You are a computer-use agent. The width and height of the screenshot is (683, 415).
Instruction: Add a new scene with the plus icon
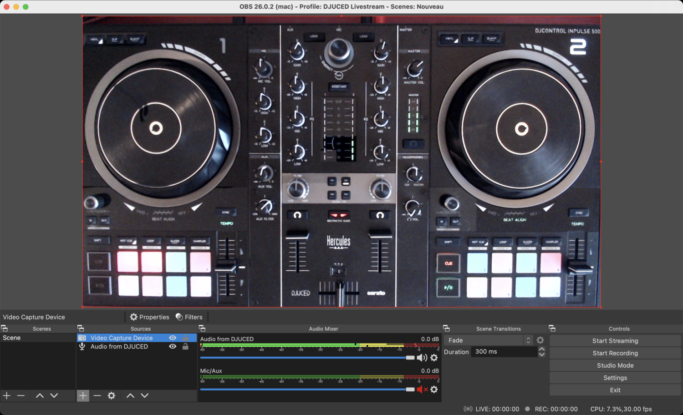click(x=6, y=395)
